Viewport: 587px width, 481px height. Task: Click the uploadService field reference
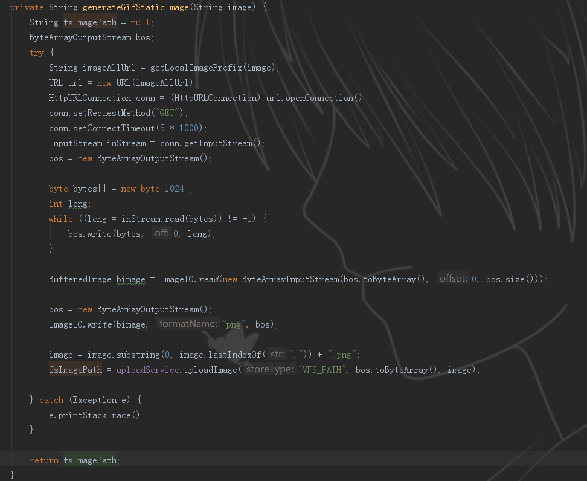pos(147,370)
